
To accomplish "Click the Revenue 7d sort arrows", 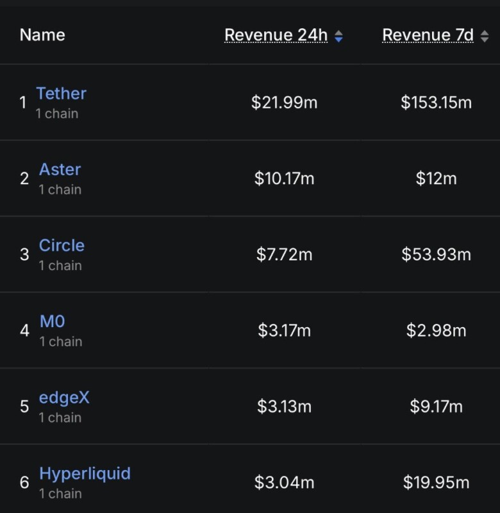I will [x=485, y=37].
